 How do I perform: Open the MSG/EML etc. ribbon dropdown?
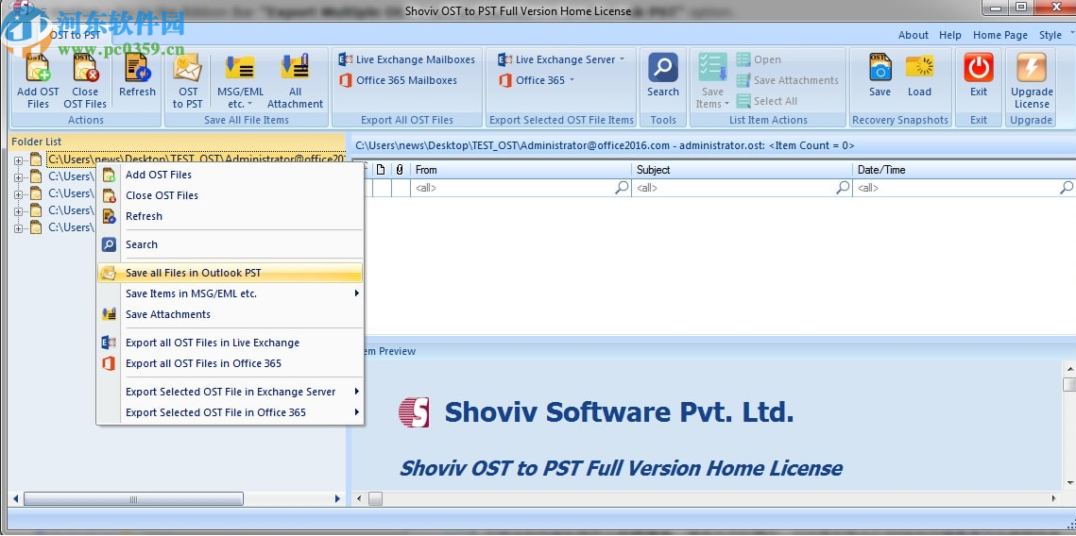click(x=240, y=81)
